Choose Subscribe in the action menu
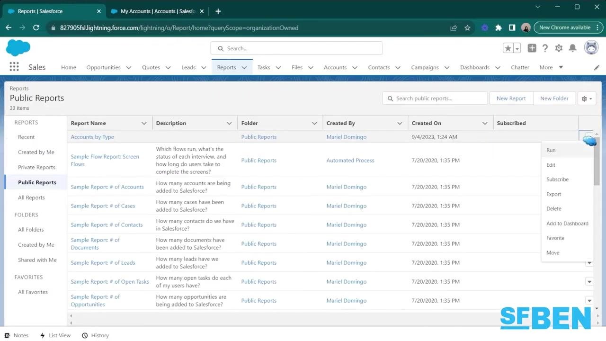Screen dimensions: 606x341 point(567,179)
